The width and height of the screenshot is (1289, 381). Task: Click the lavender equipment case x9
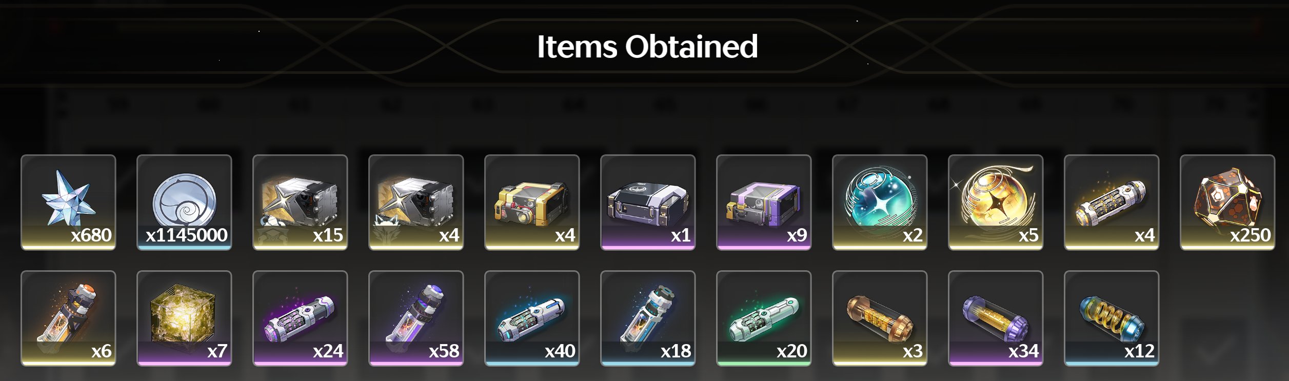(x=764, y=202)
